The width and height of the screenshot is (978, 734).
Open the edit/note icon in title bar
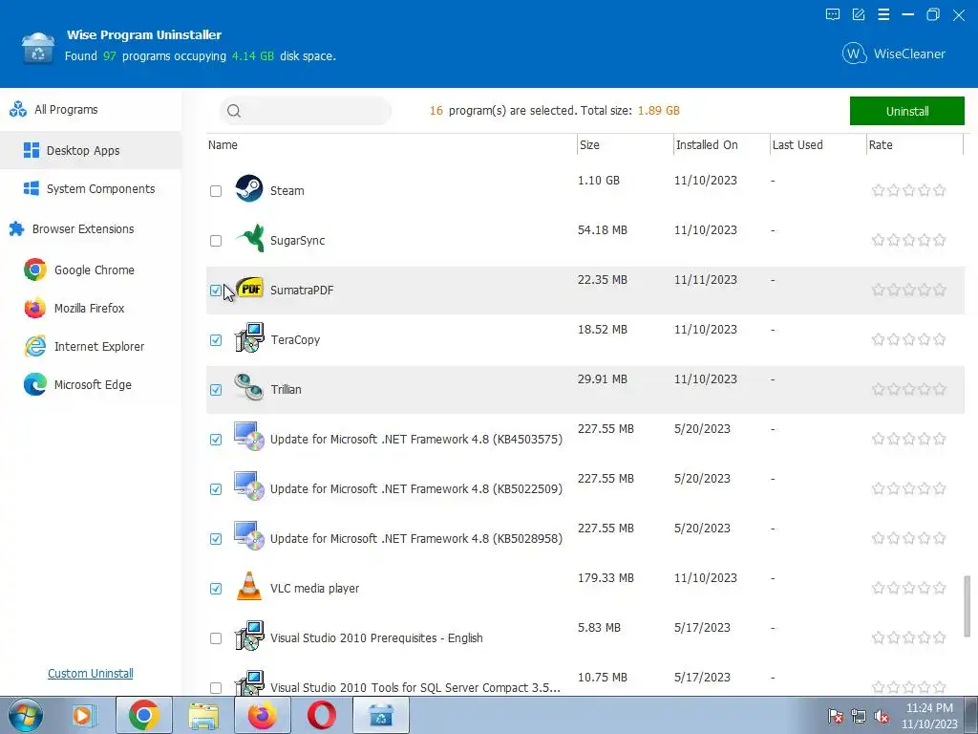tap(859, 15)
